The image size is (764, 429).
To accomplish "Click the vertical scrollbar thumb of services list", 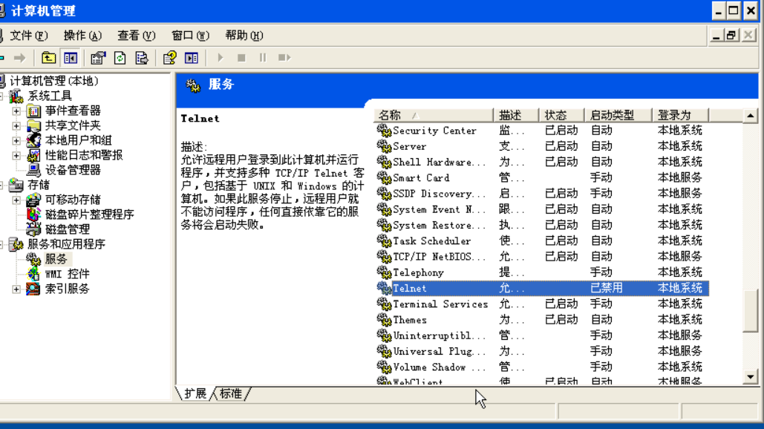I will click(751, 311).
